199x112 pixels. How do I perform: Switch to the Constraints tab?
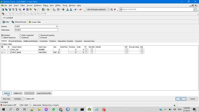point(44,41)
